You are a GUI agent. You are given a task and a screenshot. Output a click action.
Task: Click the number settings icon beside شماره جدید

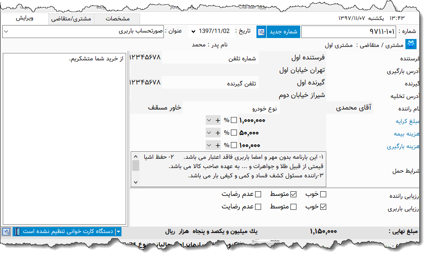point(261,32)
